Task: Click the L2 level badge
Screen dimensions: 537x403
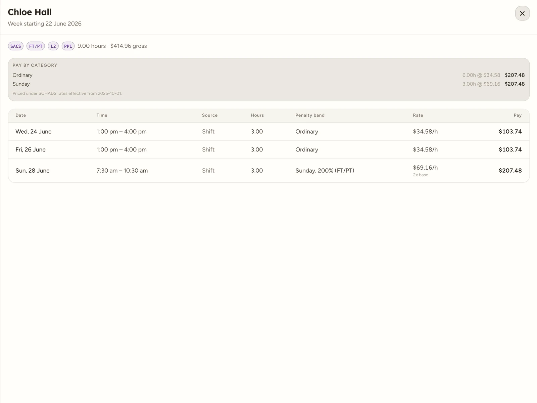Action: click(53, 46)
